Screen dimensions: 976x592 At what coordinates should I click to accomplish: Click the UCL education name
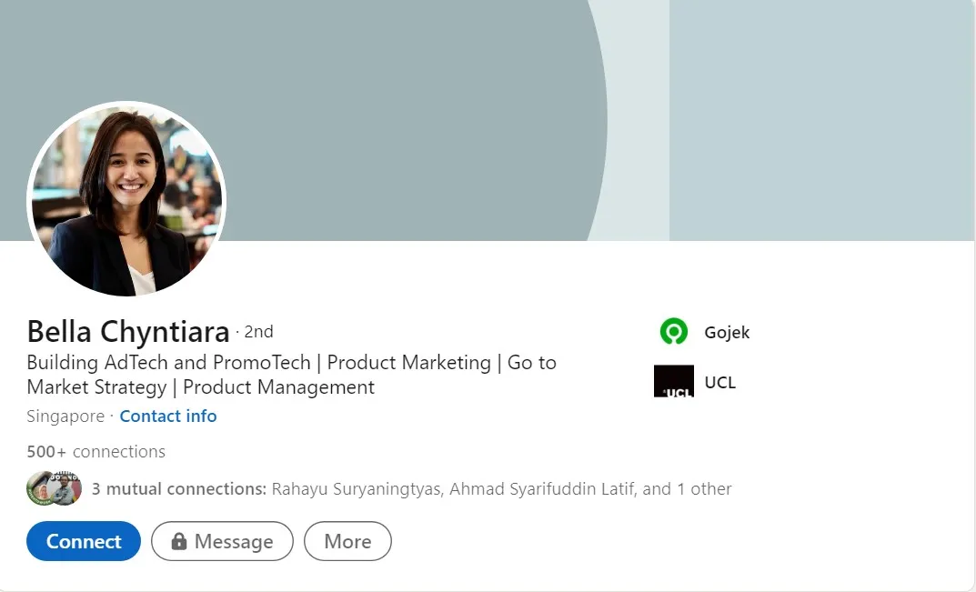point(719,383)
